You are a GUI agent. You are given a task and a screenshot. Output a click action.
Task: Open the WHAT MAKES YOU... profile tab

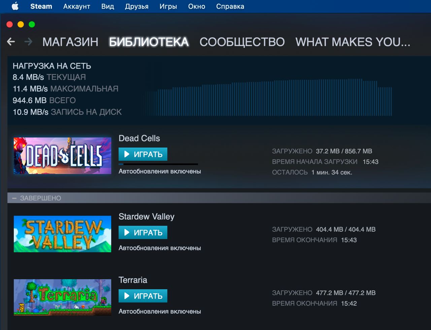click(x=353, y=42)
